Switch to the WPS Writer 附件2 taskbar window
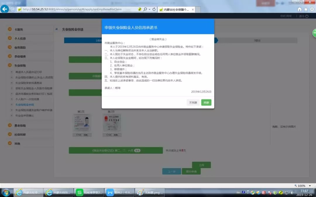 tap(119, 193)
